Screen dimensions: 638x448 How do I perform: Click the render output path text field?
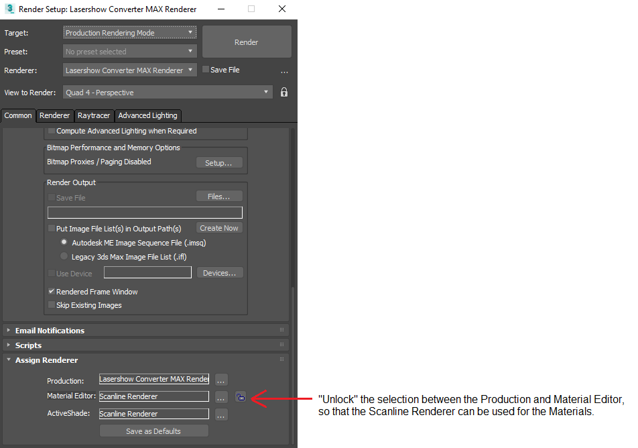(145, 213)
